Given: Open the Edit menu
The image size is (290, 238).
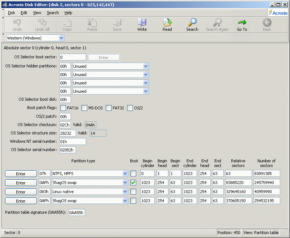Looking at the screenshot, I should click(24, 13).
